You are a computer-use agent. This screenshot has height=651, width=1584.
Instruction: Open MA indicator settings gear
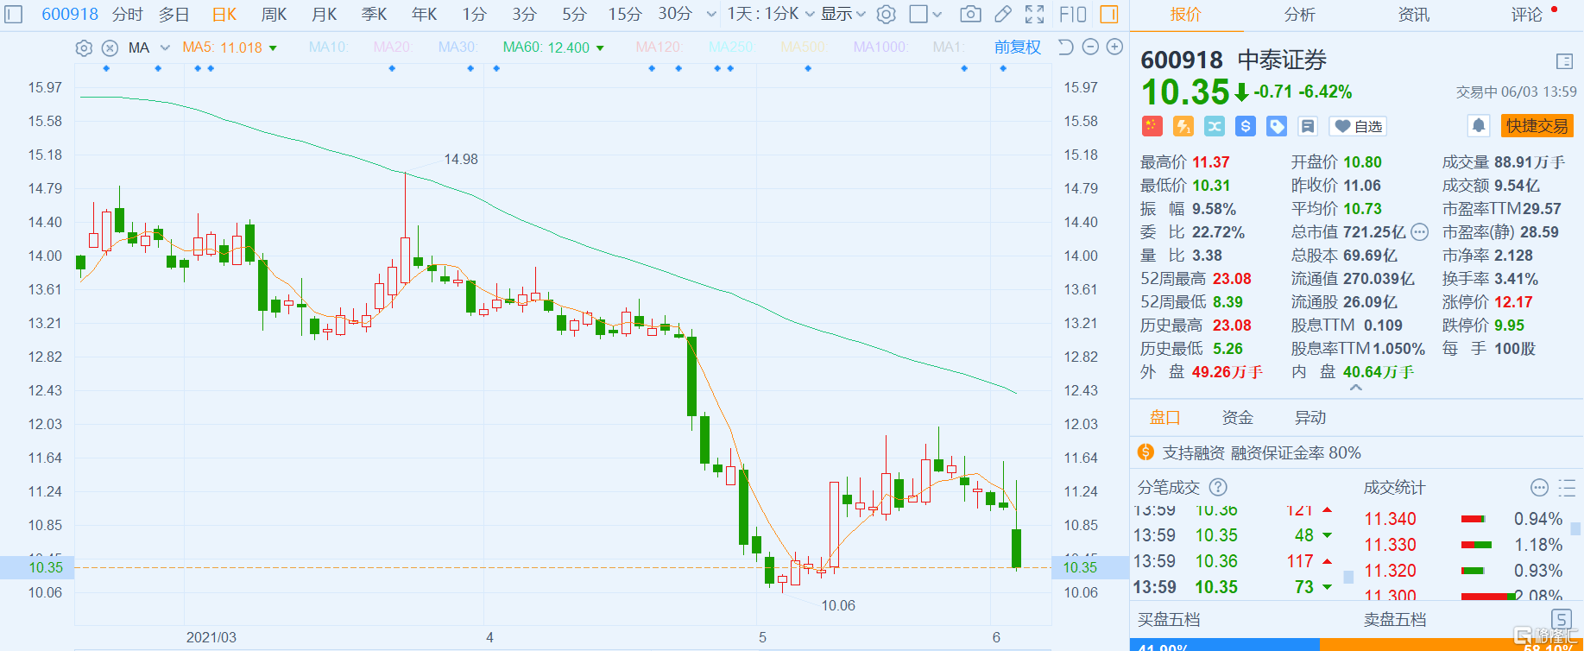click(84, 47)
